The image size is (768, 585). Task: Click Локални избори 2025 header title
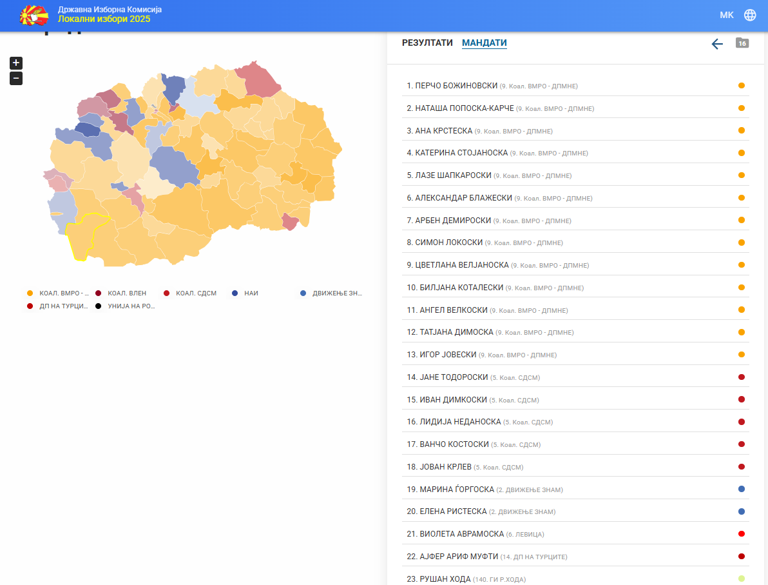[x=104, y=19]
